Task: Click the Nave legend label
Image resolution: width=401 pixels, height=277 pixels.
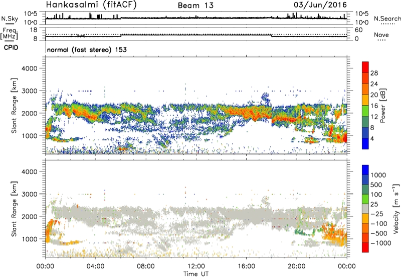Action: 381,34
